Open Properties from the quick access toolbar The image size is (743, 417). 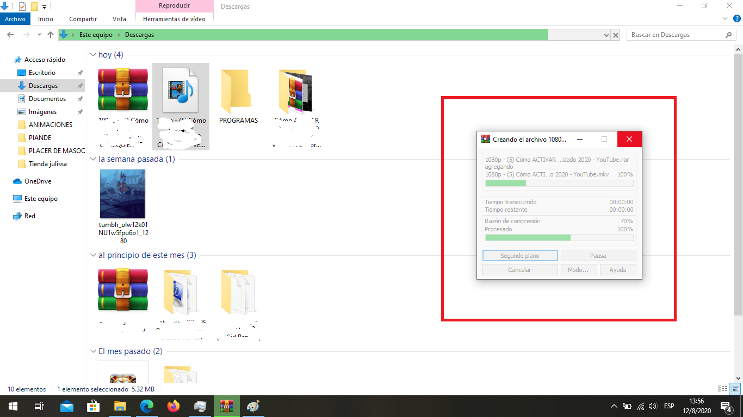point(22,7)
